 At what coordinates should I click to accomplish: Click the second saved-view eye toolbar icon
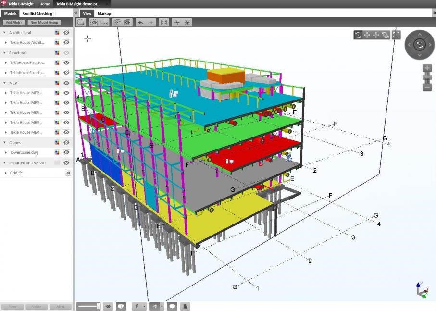128,23
